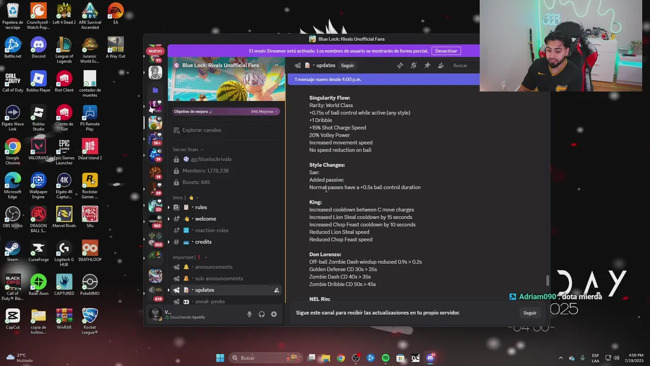Open League of Legends desktop shortcut

[64, 50]
